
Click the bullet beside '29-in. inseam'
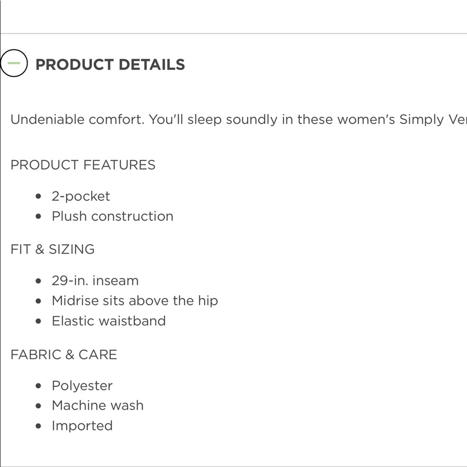[39, 281]
